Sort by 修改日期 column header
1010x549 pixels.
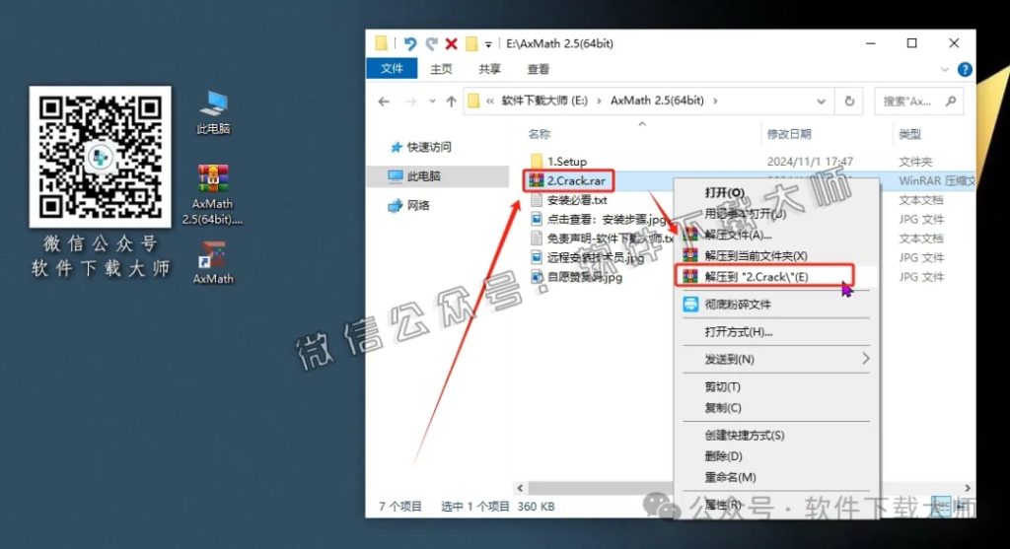[x=789, y=134]
